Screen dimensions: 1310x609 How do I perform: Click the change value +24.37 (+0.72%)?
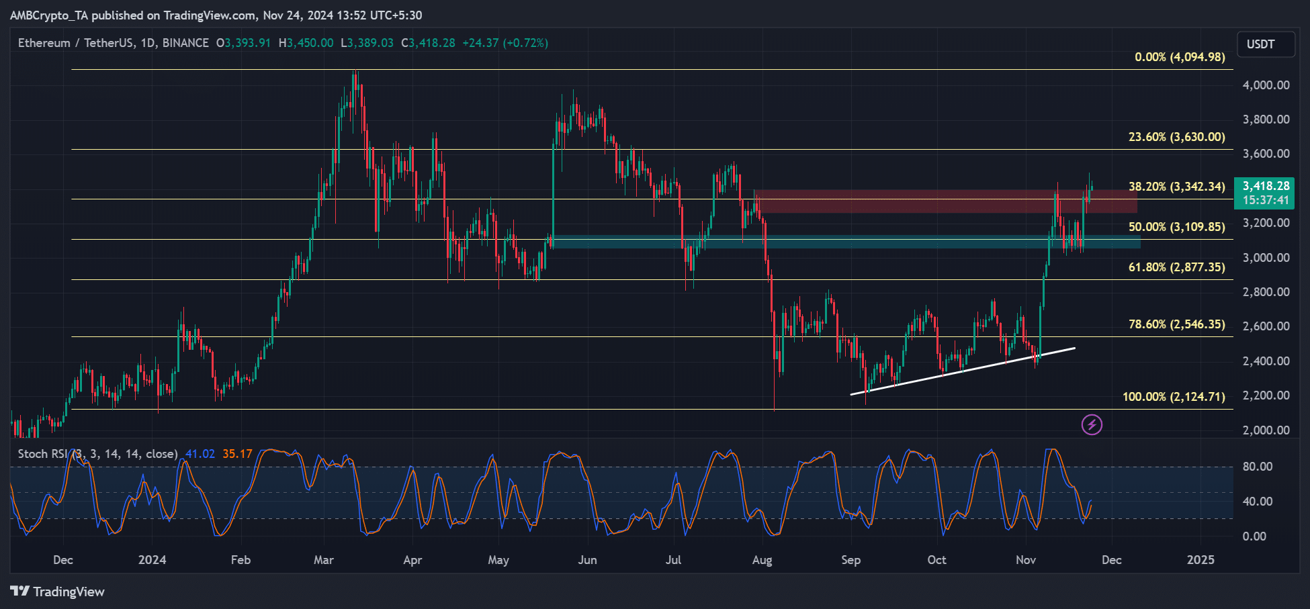click(505, 43)
